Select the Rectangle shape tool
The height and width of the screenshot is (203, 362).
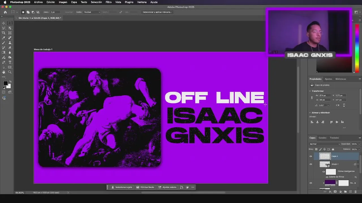(x=10, y=67)
